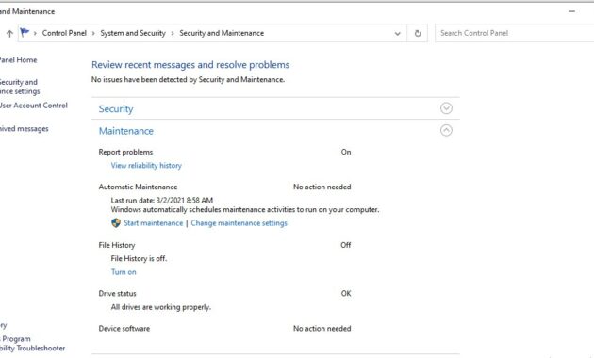594x358 pixels.
Task: Click the Report problems label
Action: coord(125,152)
